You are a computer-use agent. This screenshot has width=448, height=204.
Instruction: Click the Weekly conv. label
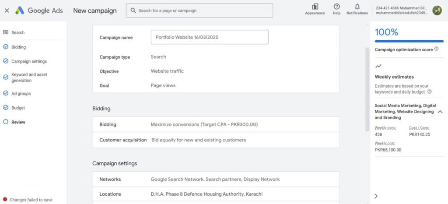point(385,128)
